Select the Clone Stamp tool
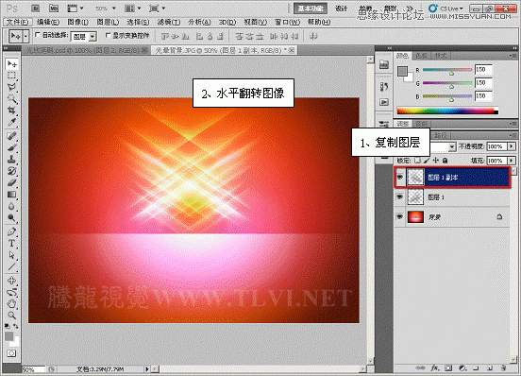 click(x=12, y=160)
